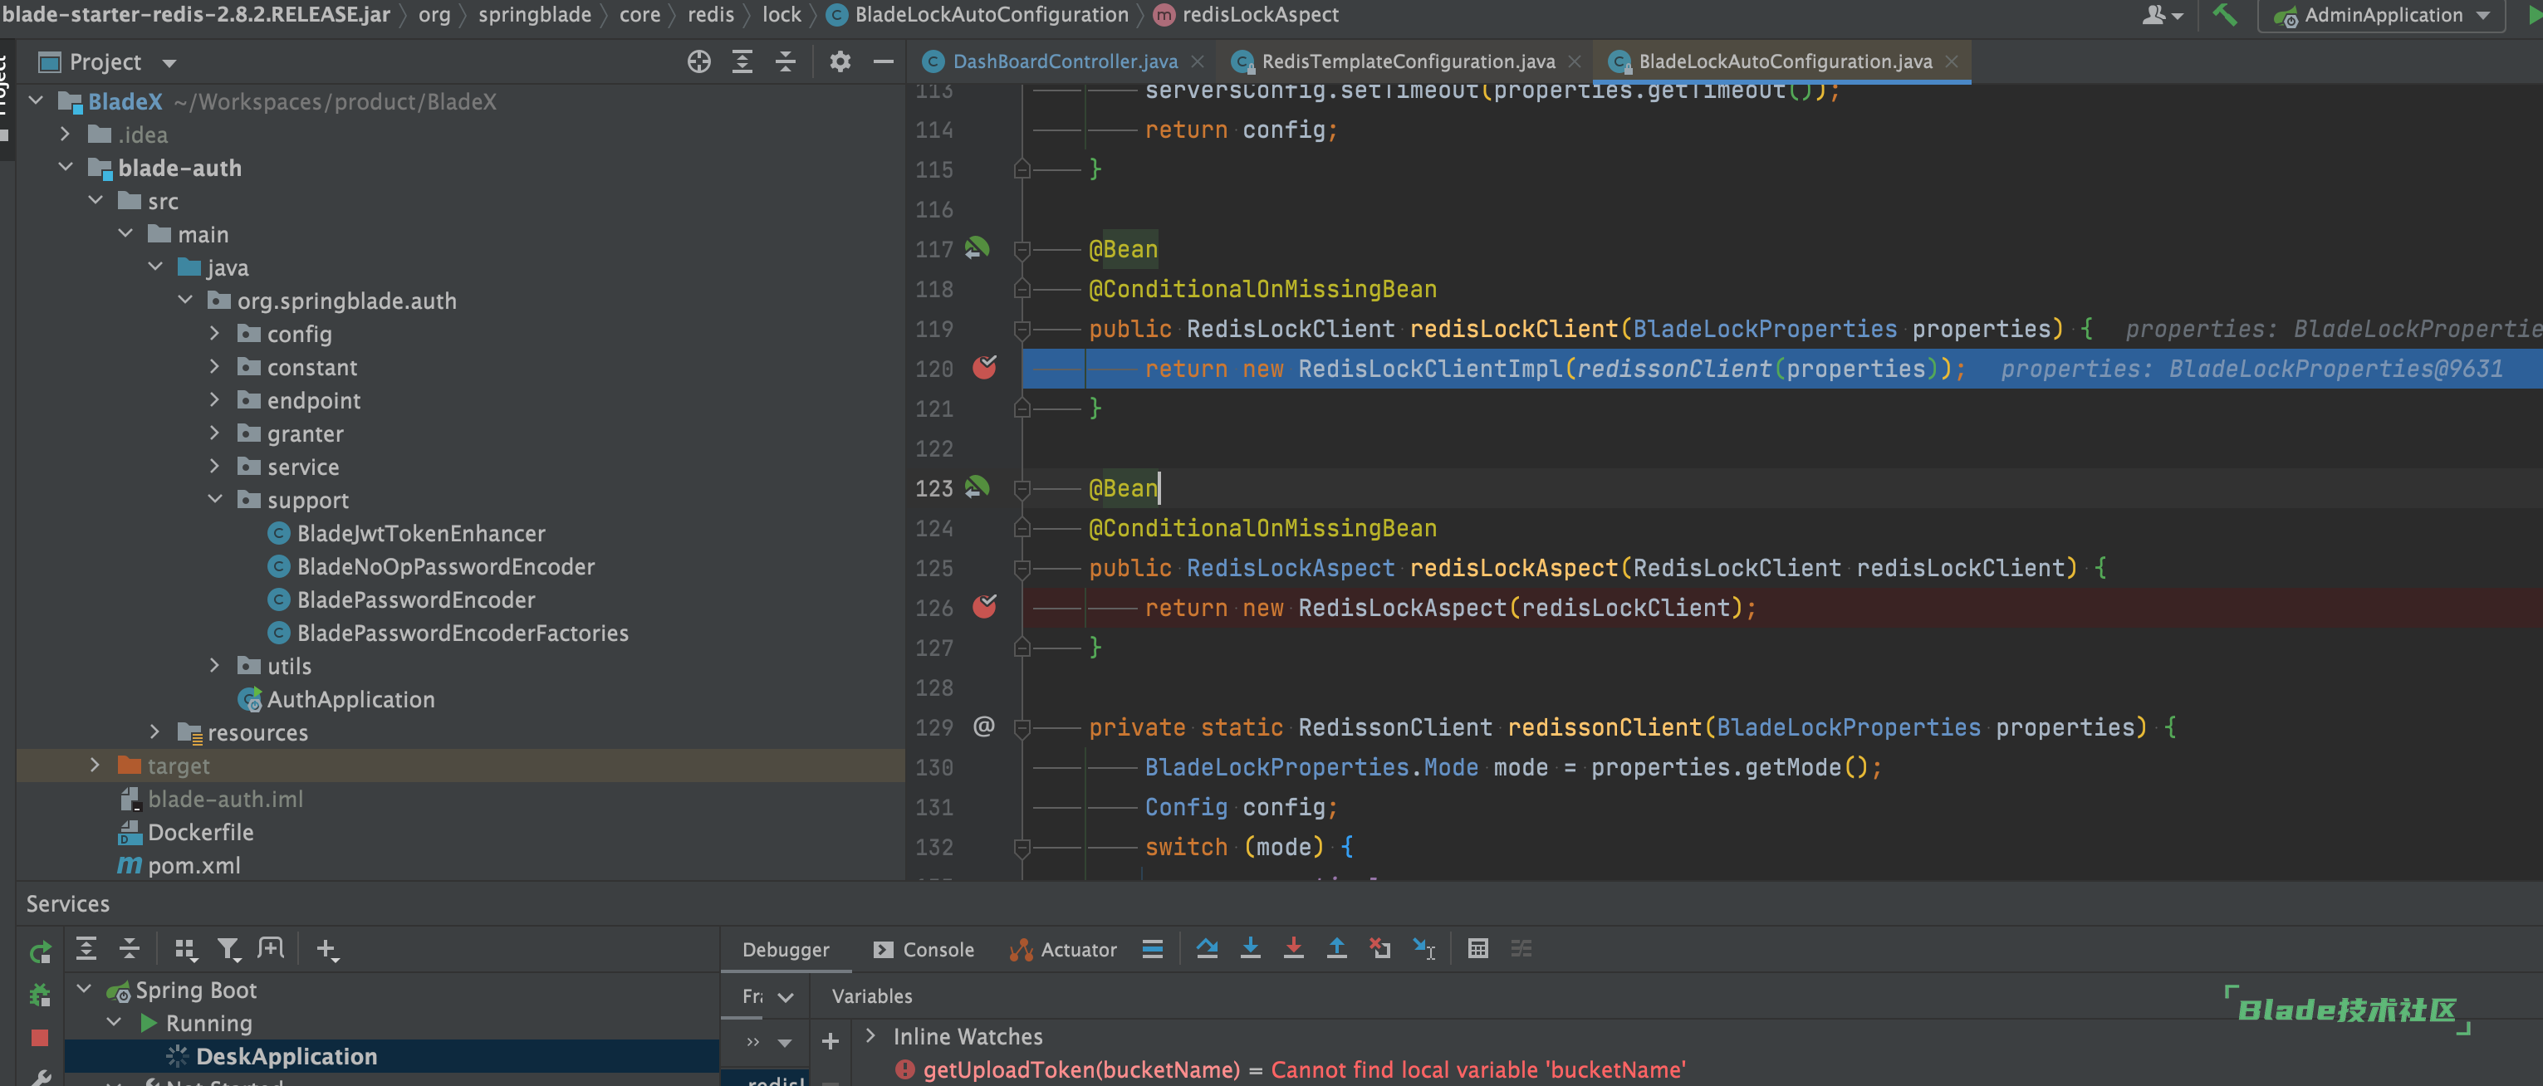
Task: Click Services expand all icon
Action: tap(86, 949)
